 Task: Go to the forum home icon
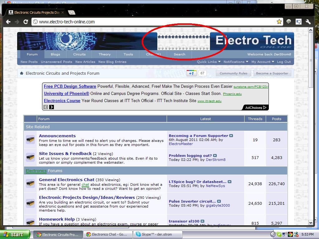(21, 73)
